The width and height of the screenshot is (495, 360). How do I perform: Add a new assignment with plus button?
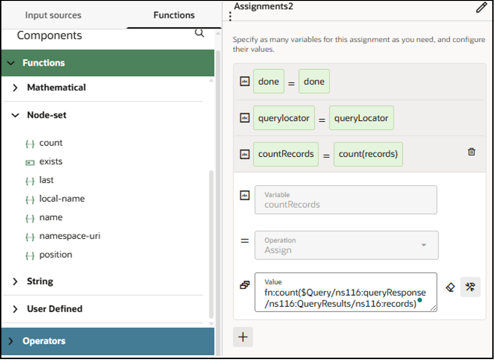[243, 337]
